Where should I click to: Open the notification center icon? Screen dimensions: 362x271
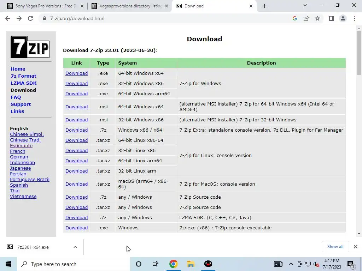(351, 264)
